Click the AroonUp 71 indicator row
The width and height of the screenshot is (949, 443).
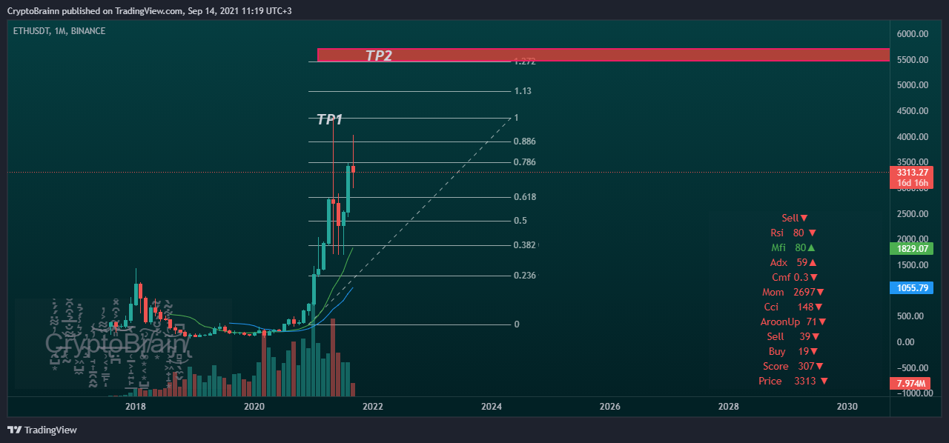pyautogui.click(x=793, y=322)
